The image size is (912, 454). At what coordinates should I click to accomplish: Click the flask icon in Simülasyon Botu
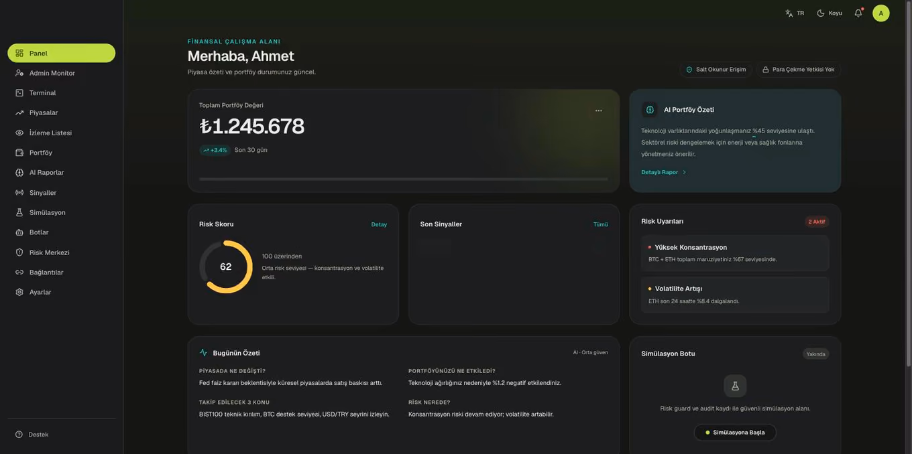pos(735,386)
